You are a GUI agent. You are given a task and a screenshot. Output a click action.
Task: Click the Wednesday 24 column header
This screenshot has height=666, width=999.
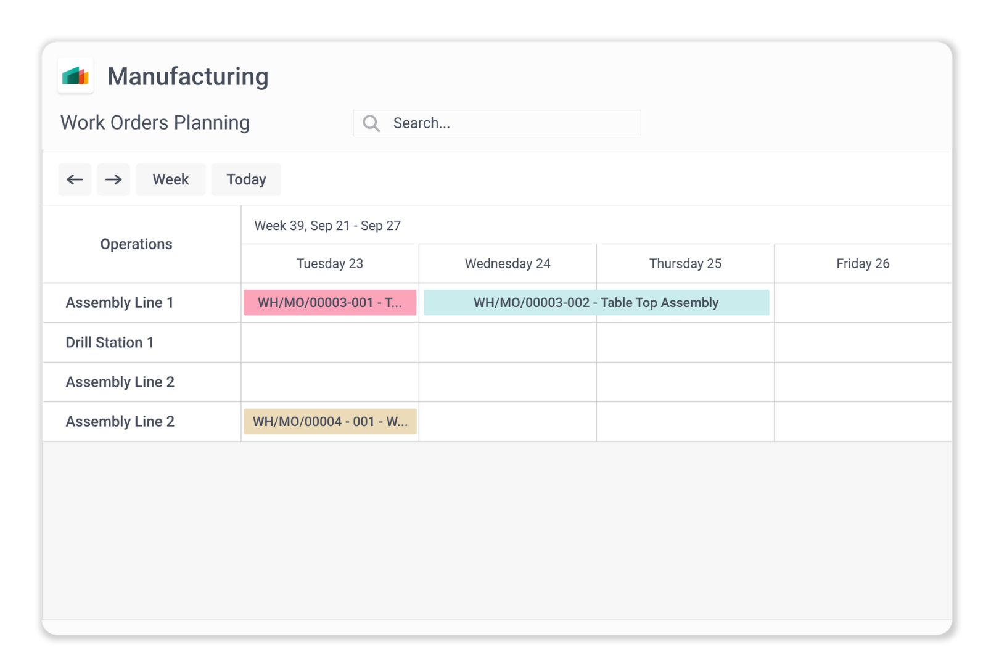coord(508,264)
